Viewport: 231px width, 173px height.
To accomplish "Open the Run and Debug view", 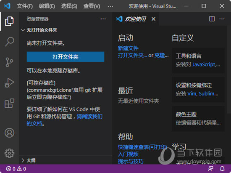I will tap(9, 83).
